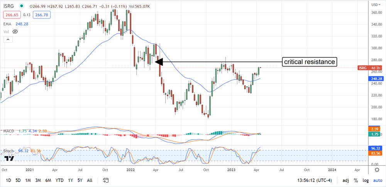Select the EMA indicator legend

pos(7,24)
